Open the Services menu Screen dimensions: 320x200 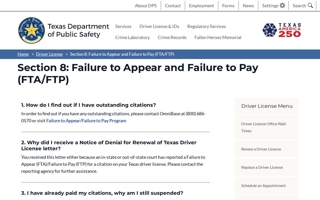pos(123,26)
